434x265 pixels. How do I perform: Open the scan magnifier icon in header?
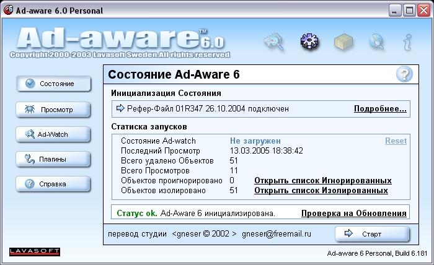(274, 41)
